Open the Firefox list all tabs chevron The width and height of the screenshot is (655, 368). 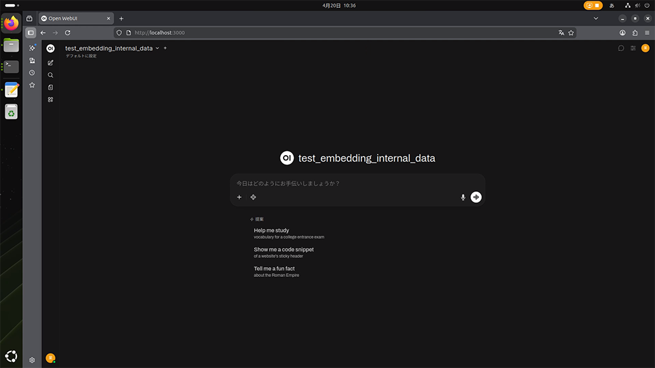[x=596, y=18]
